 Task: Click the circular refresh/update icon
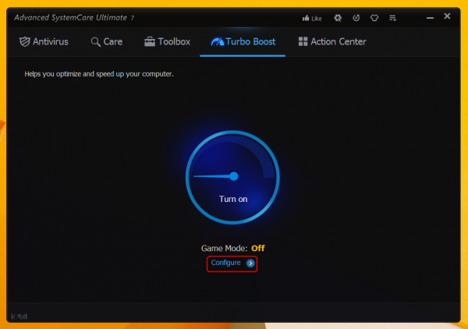click(356, 18)
